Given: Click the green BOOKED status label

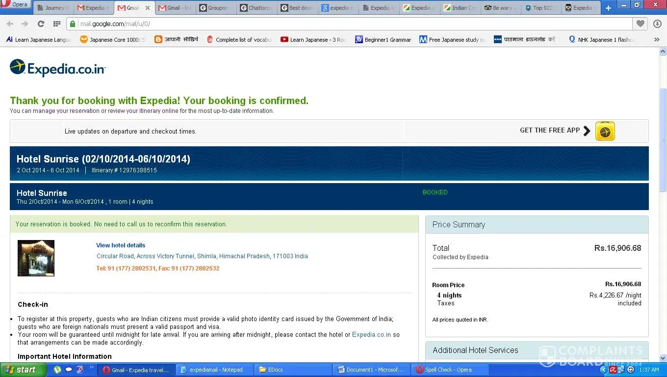Looking at the screenshot, I should [435, 192].
